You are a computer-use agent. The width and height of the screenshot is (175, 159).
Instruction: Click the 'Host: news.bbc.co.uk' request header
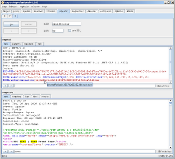click(x=18, y=66)
